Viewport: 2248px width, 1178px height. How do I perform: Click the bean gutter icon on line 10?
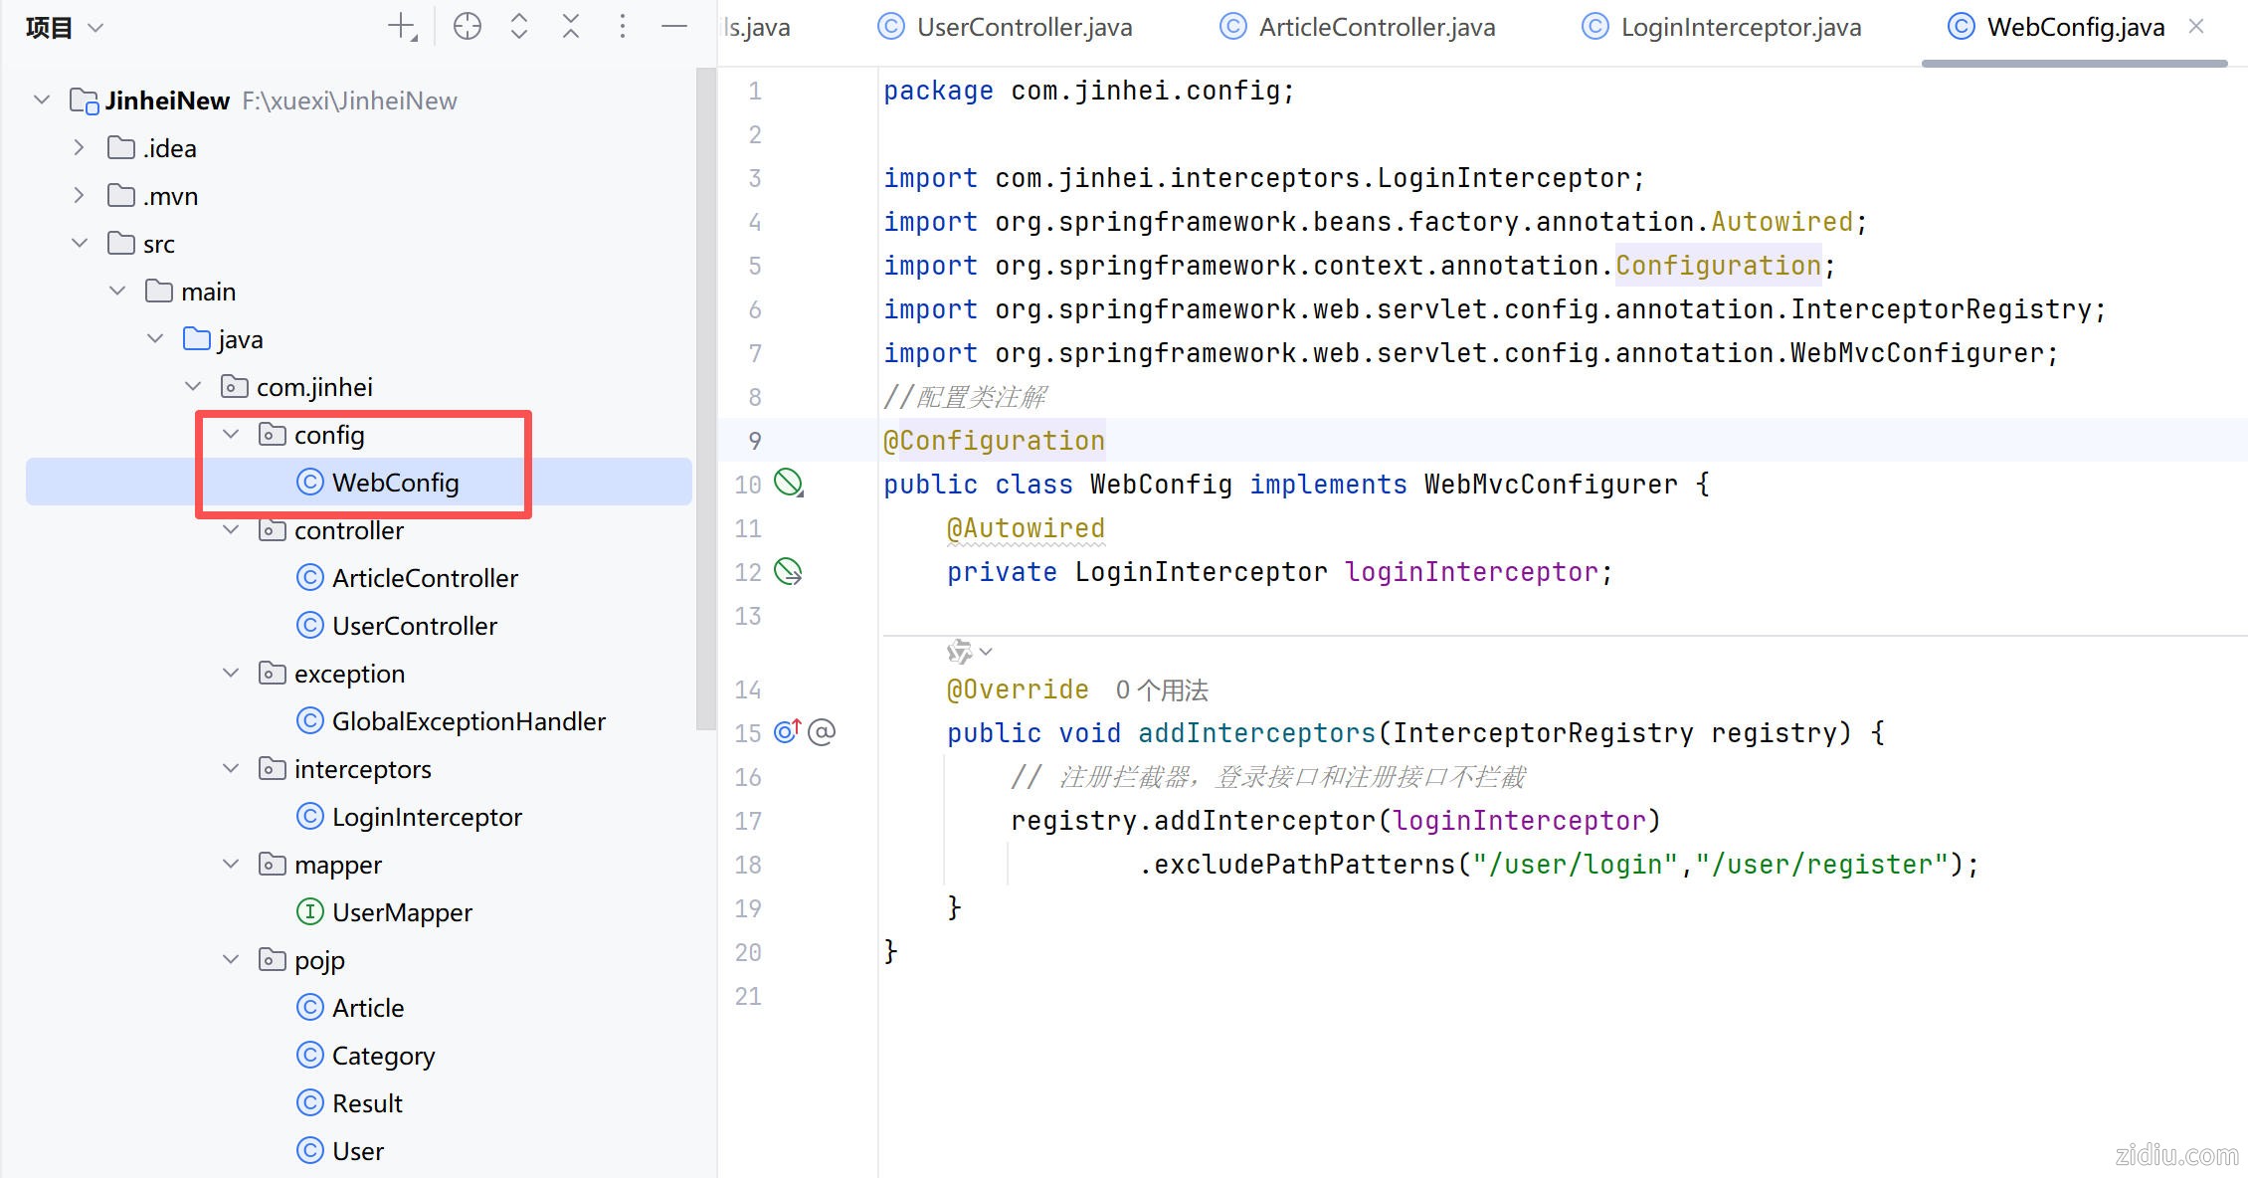[x=788, y=484]
